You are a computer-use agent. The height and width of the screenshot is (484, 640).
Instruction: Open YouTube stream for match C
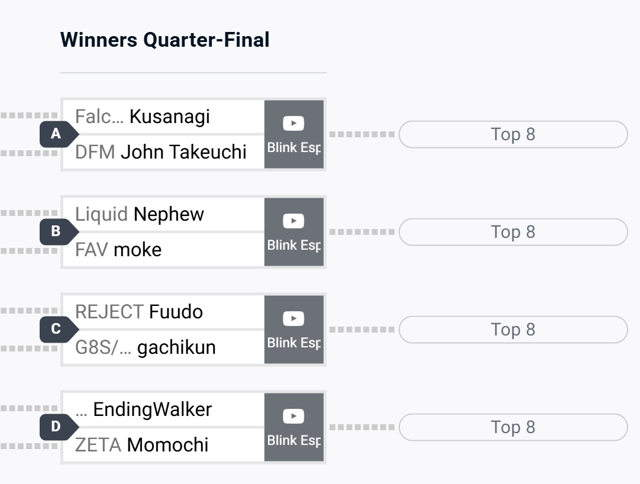(294, 330)
